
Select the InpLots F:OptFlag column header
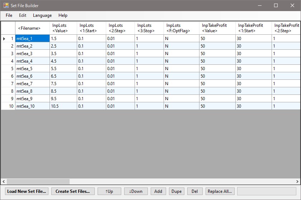pyautogui.click(x=182, y=28)
